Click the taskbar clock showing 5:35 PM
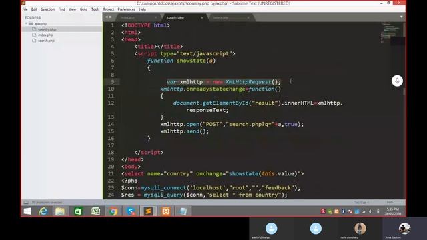Screen dimensions: 427x240 (x=393, y=211)
